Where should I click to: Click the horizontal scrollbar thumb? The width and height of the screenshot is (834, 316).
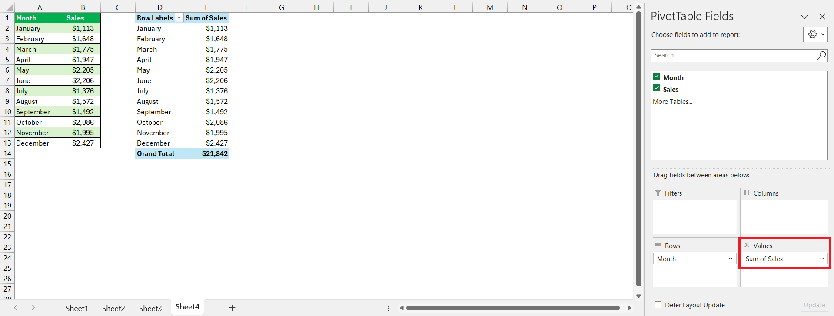[x=513, y=308]
